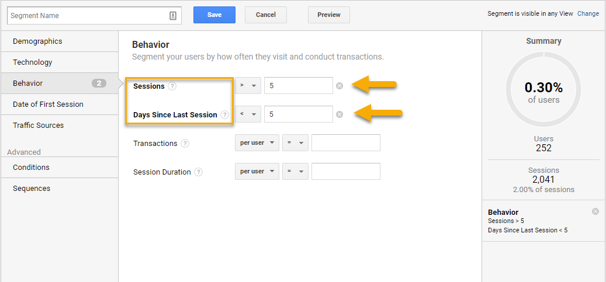Remove the Behavior filter from Summary panel
606x282 pixels.
(x=595, y=211)
